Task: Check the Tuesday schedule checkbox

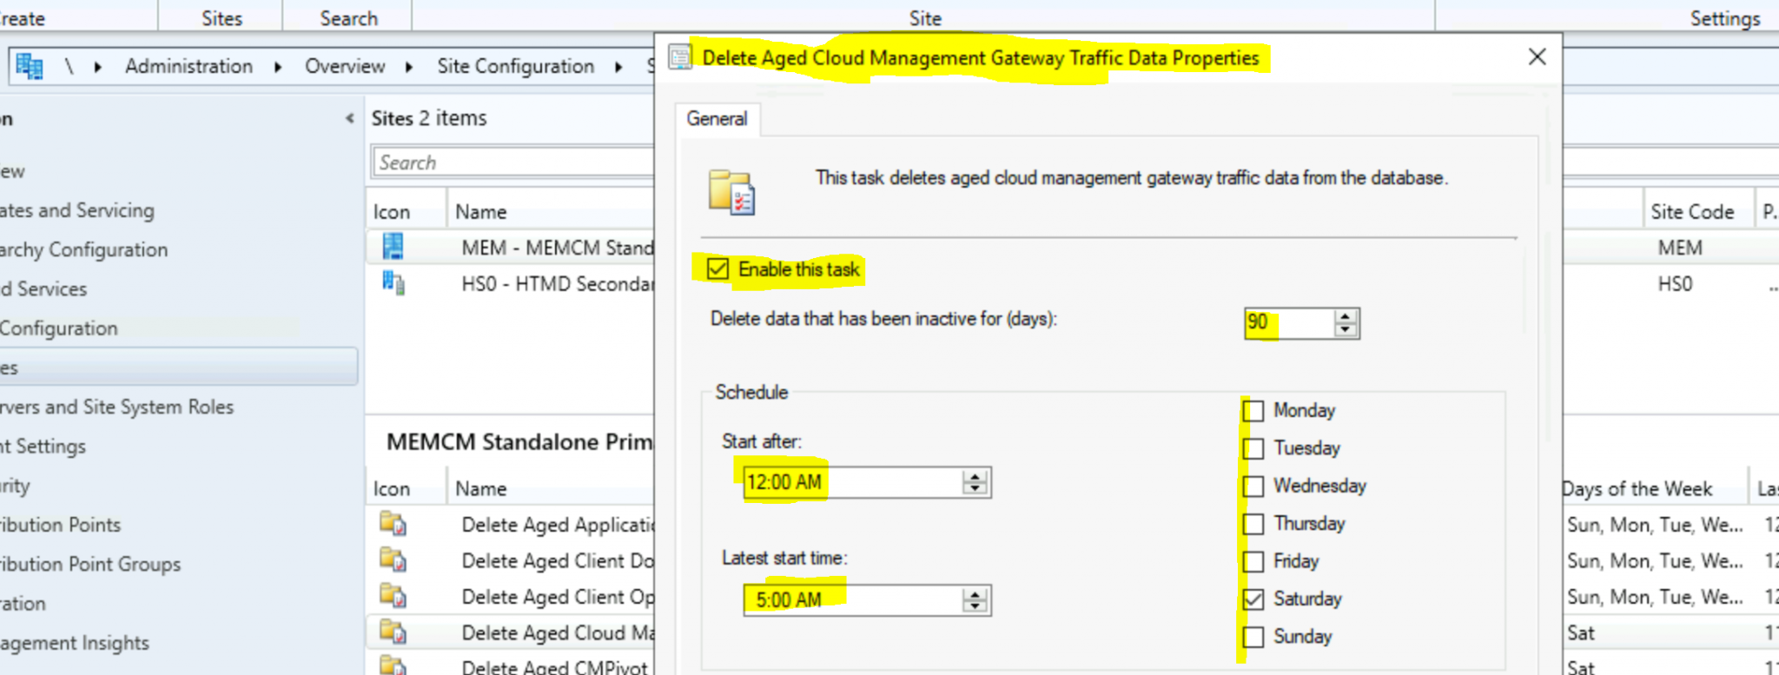Action: click(1253, 448)
